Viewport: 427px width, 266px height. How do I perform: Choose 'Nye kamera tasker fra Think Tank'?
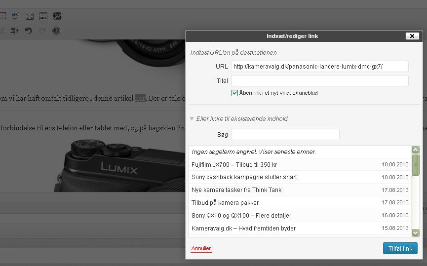tap(236, 190)
